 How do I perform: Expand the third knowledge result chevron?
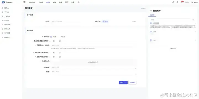pos(195,40)
